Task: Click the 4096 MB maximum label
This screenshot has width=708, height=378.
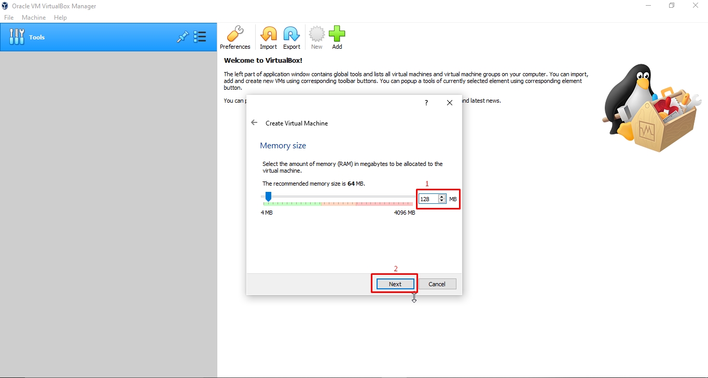Action: click(x=405, y=213)
